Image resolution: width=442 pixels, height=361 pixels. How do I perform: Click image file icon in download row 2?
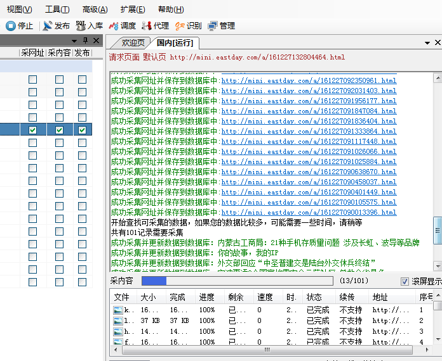coord(118,321)
